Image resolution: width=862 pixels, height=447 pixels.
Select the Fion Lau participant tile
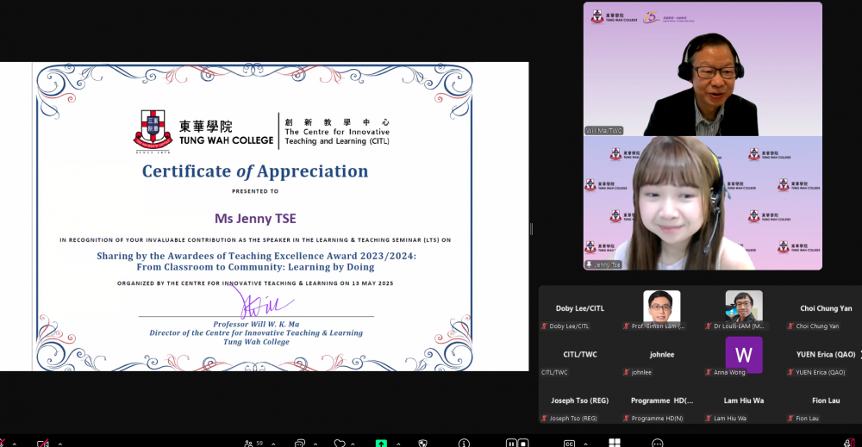coord(826,401)
